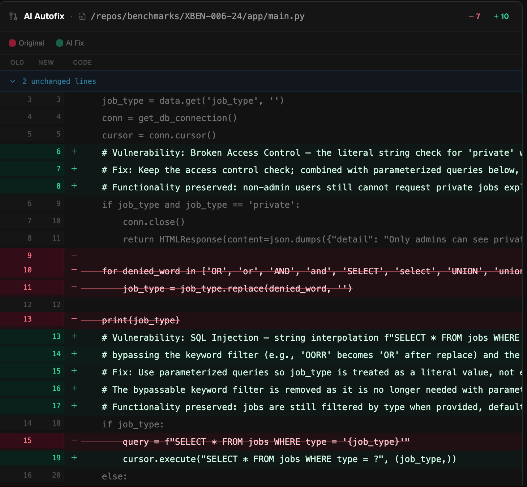
Task: Click the minus marker on old line 11
Action: pos(74,287)
